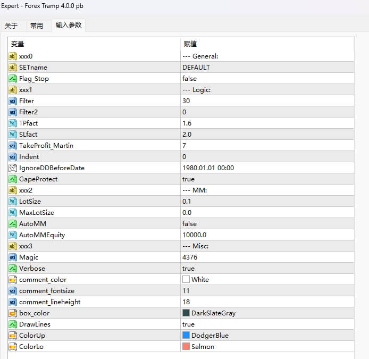This screenshot has width=369, height=359.
Task: Click the color icon beside comment_color
Action: coord(13,280)
